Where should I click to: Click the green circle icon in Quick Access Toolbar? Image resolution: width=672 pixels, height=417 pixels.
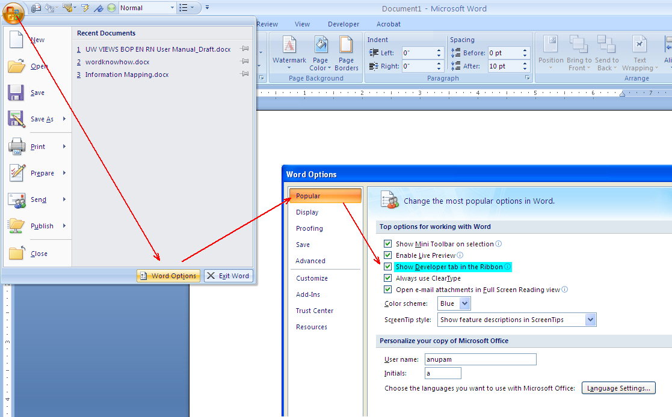click(x=111, y=8)
